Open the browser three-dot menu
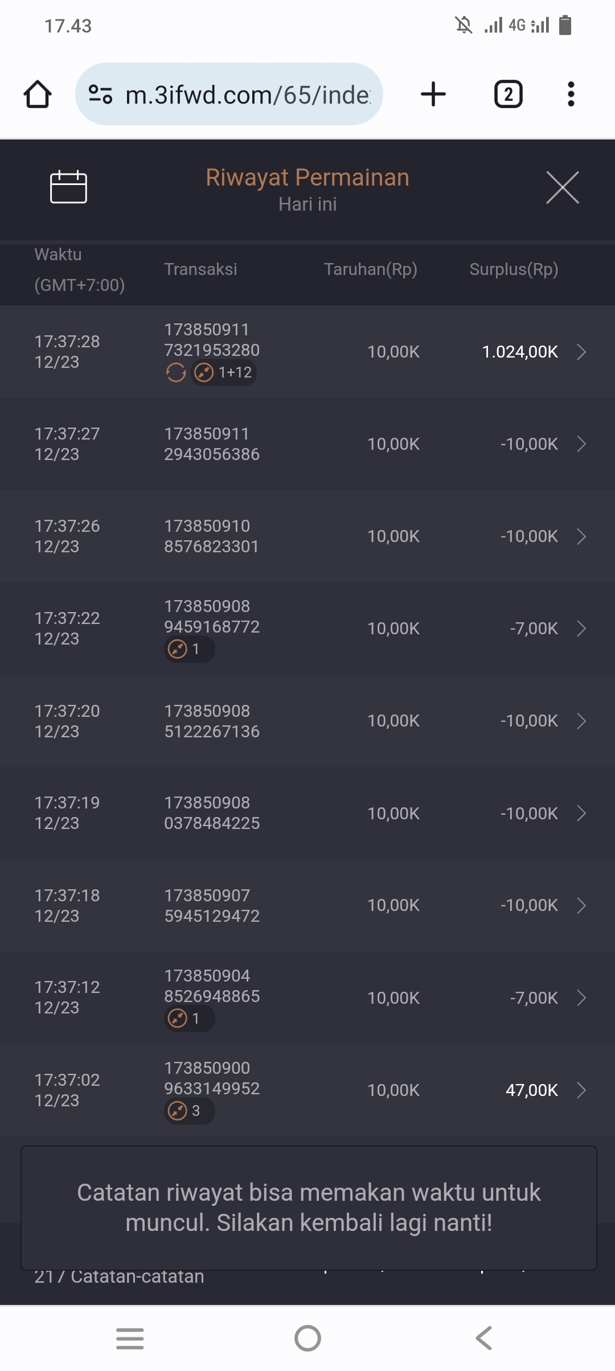 (571, 94)
